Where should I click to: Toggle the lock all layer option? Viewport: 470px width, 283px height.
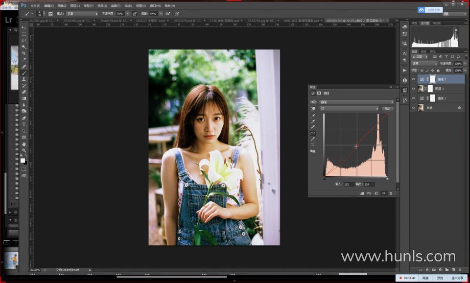(x=438, y=71)
